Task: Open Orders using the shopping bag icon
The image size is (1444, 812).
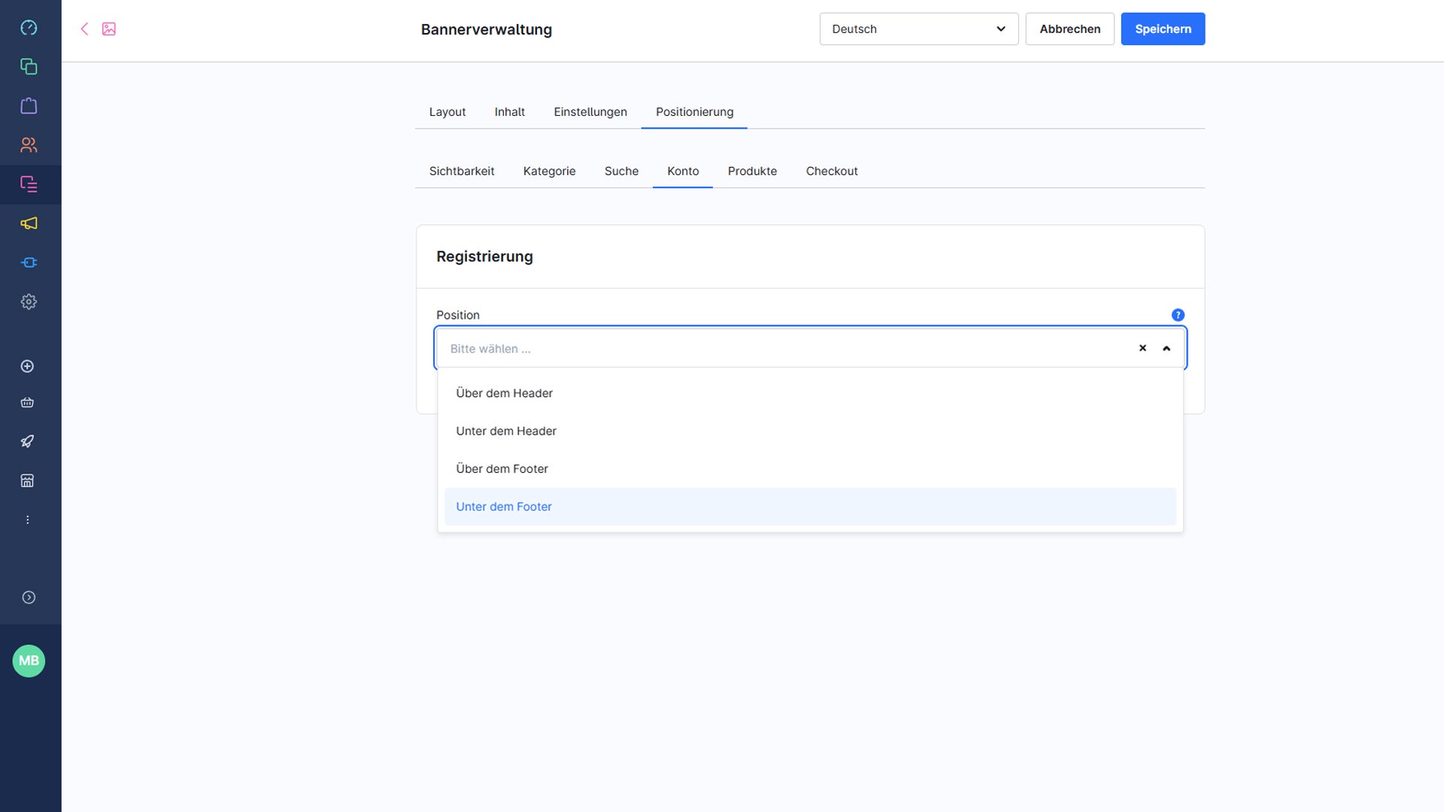Action: 29,105
